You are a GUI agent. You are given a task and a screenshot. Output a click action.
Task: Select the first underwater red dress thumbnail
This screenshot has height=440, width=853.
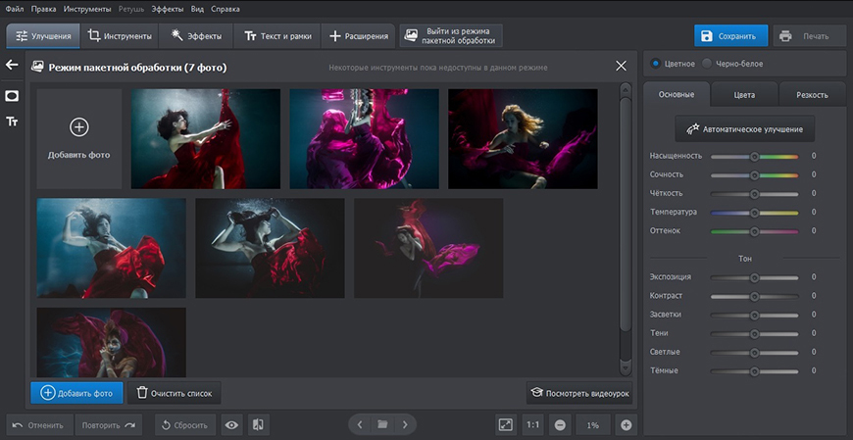206,138
